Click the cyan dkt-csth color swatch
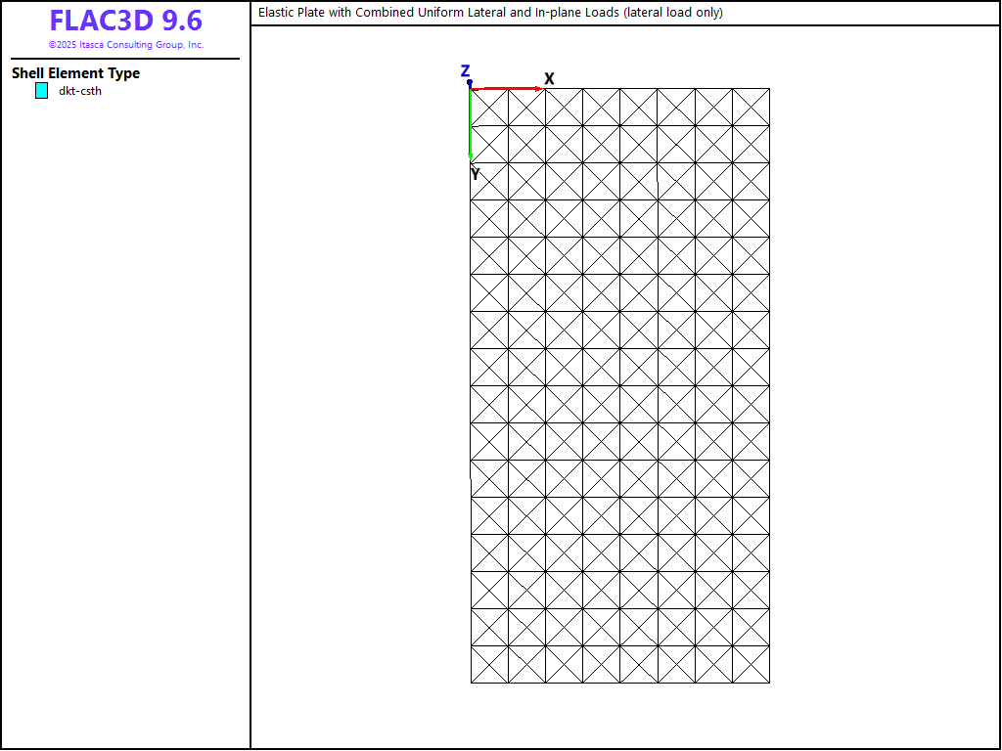 coord(41,91)
